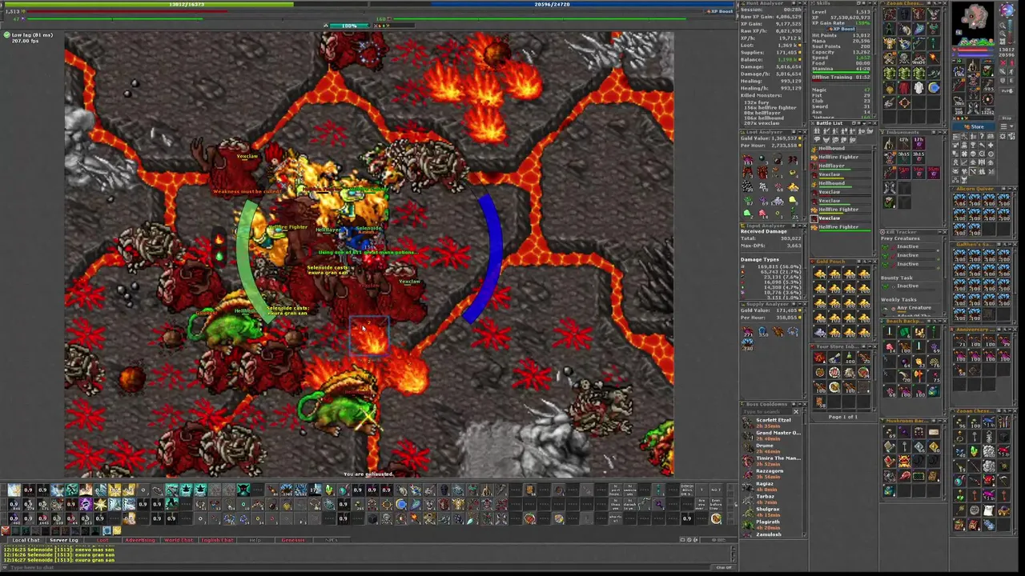
Task: Zoom in the minimap
Action: coord(1003,34)
